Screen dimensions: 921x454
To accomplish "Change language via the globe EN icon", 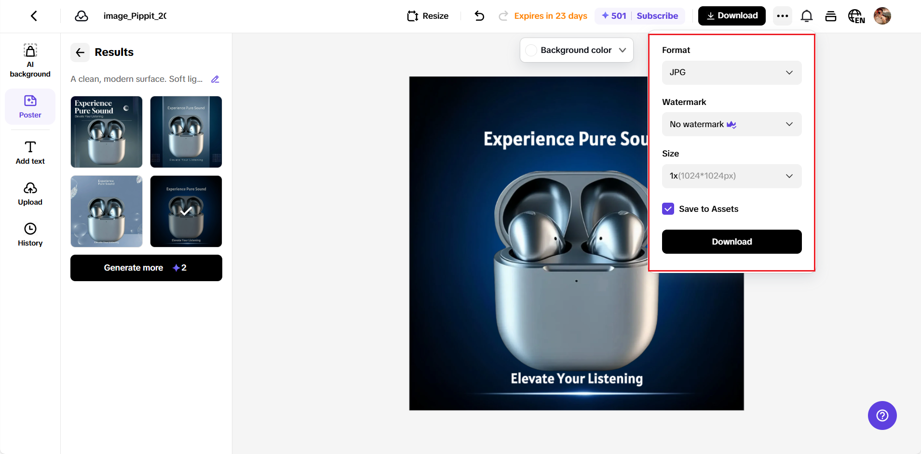I will tap(856, 16).
